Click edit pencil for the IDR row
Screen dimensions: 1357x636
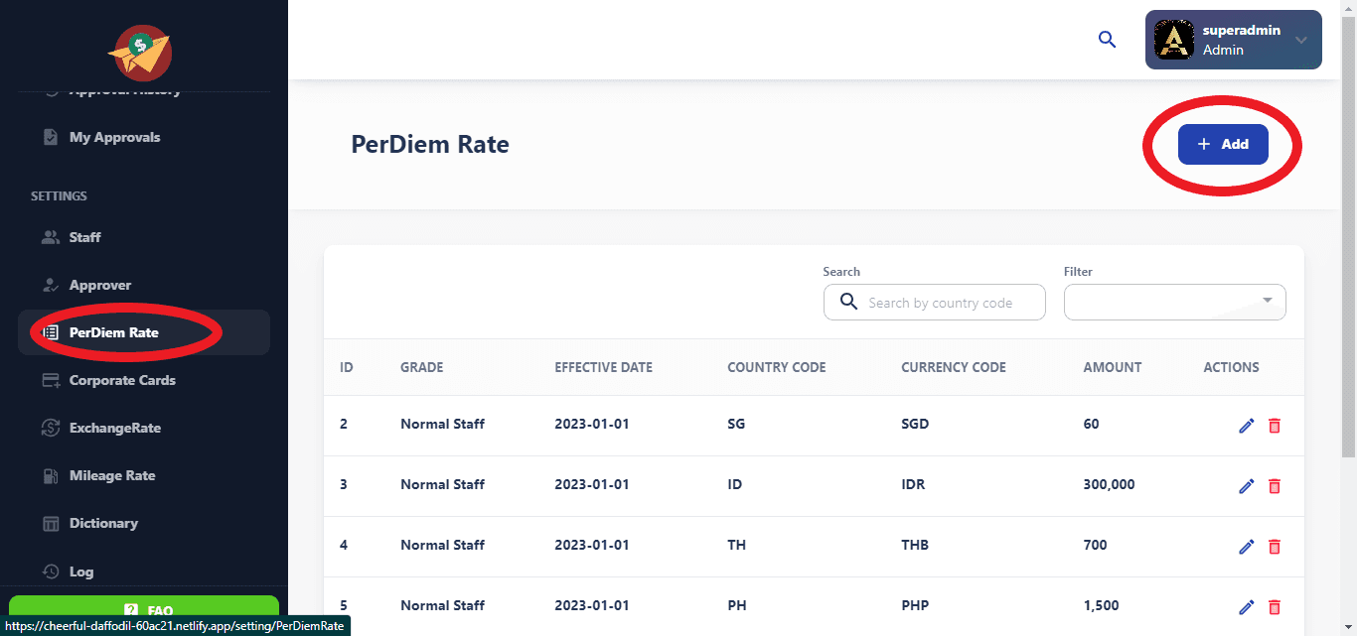click(x=1247, y=486)
